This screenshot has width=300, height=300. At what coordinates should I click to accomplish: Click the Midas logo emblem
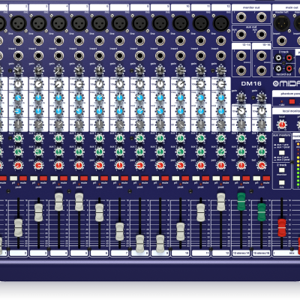[275, 84]
